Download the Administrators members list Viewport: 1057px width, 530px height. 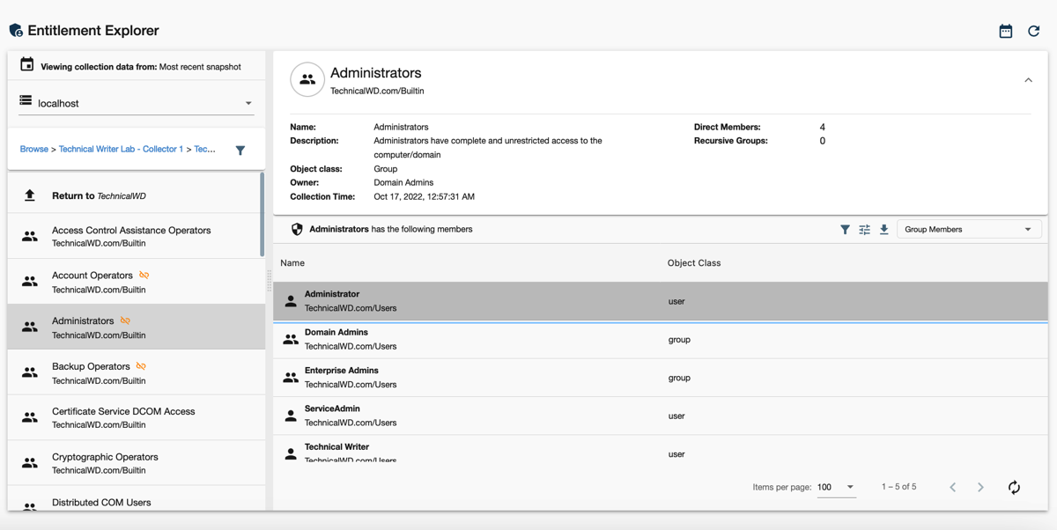coord(883,230)
